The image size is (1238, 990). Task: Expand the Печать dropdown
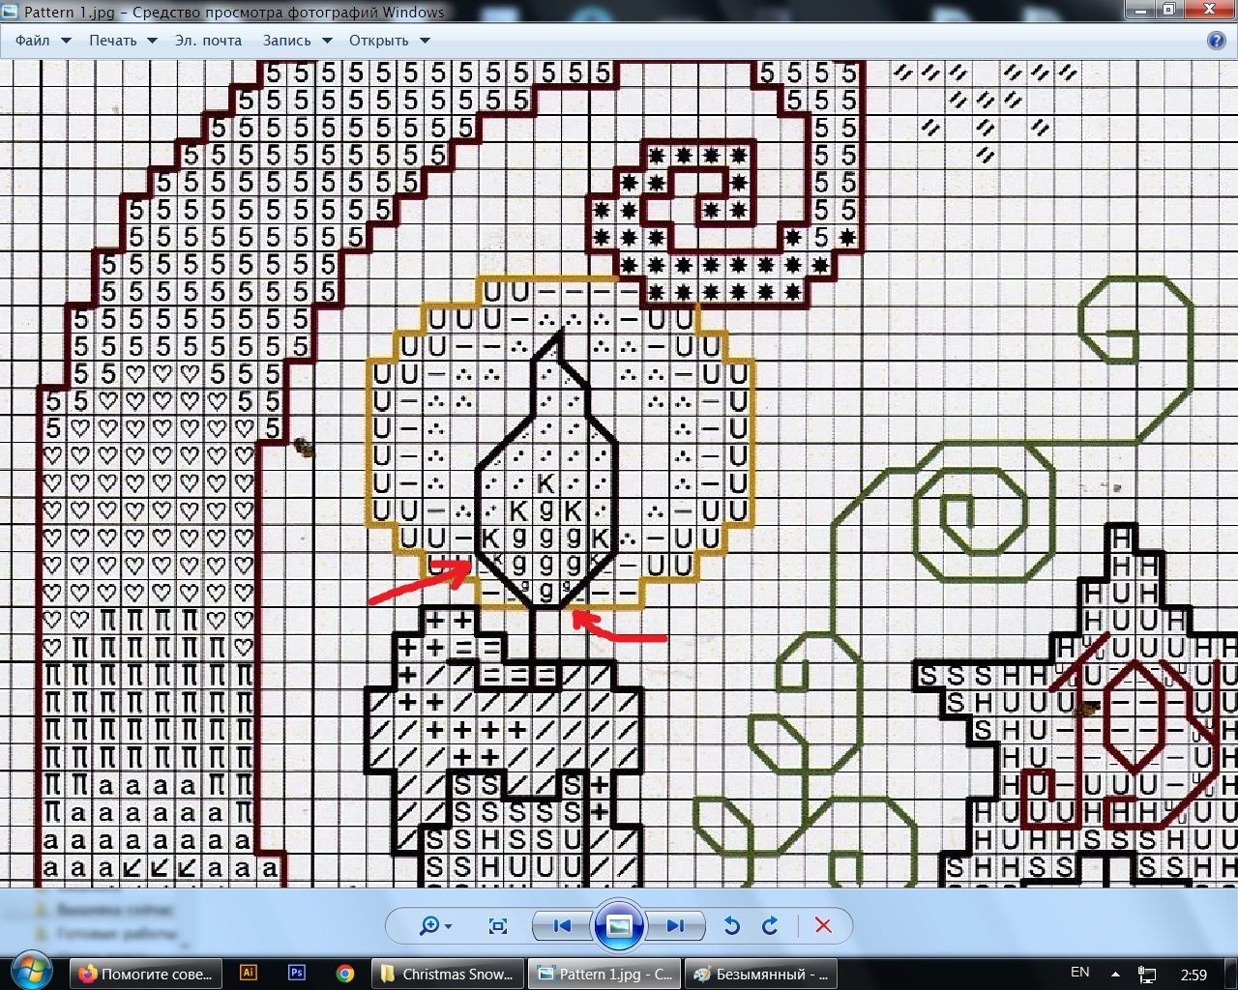point(123,41)
